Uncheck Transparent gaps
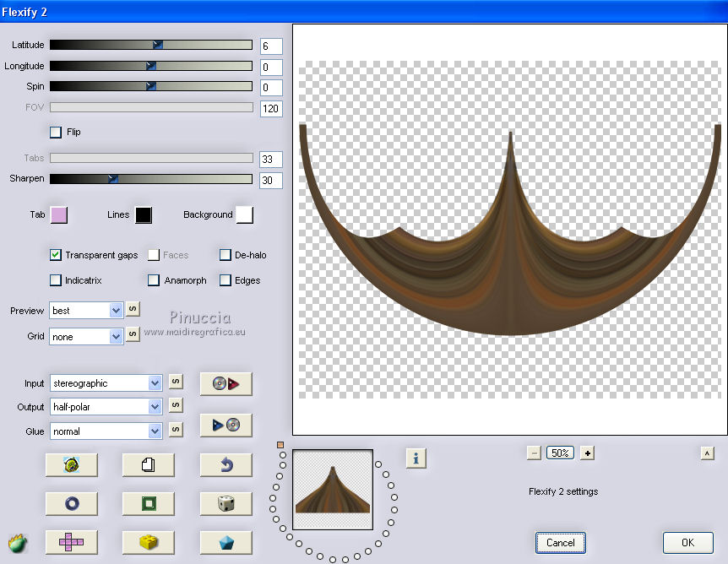 (x=55, y=255)
